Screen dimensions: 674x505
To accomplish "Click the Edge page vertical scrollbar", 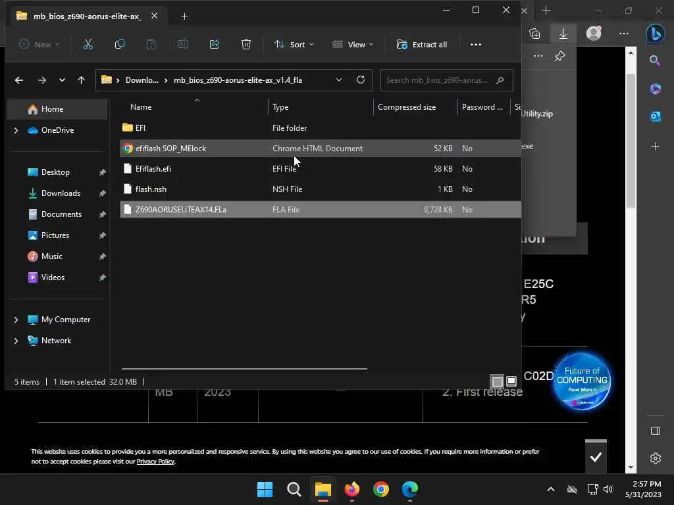I will 631,142.
